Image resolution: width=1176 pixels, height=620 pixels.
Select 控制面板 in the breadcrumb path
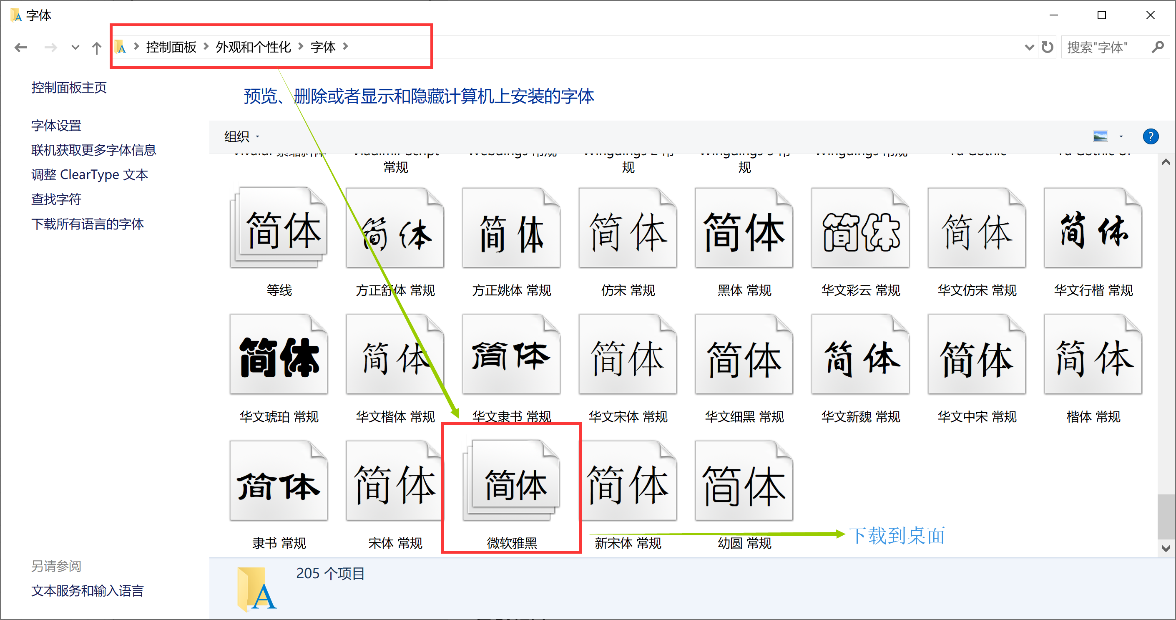coord(171,47)
